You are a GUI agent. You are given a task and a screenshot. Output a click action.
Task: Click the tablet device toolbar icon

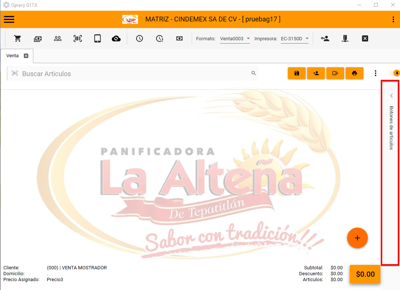tap(97, 38)
